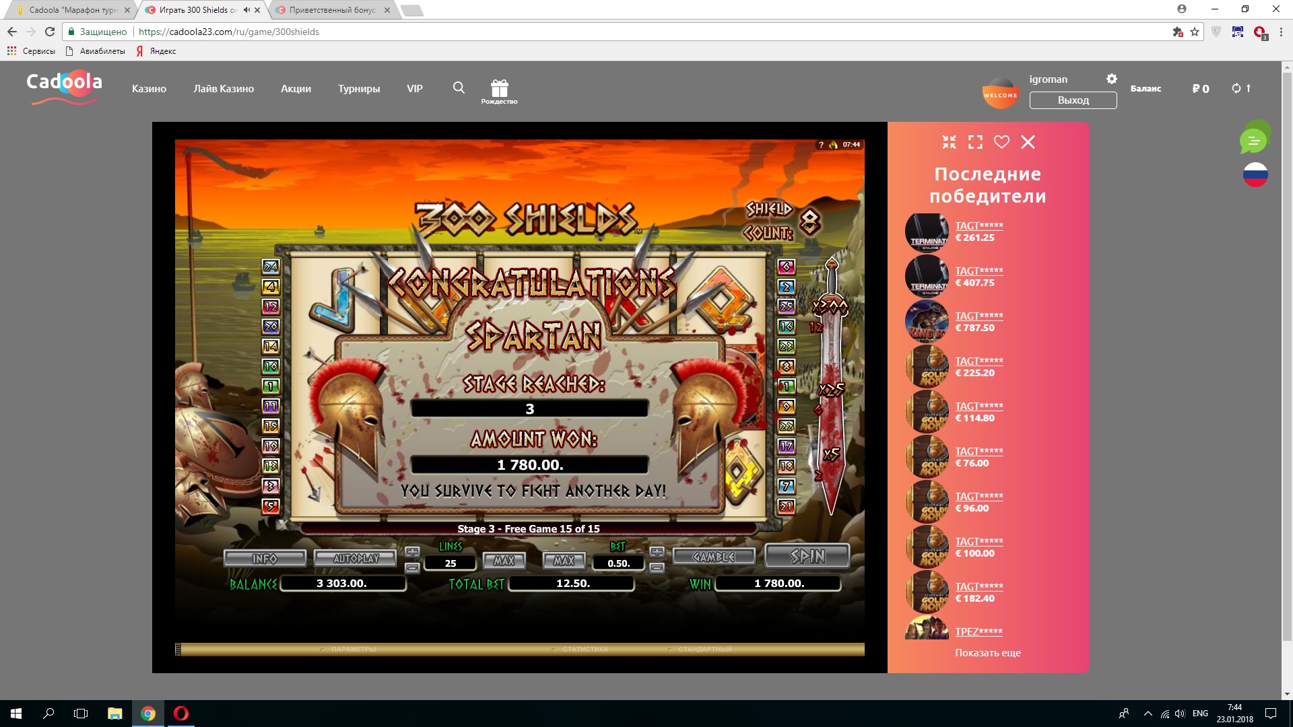1293x727 pixels.
Task: Select payline 21 marker on the right
Action: point(786,506)
